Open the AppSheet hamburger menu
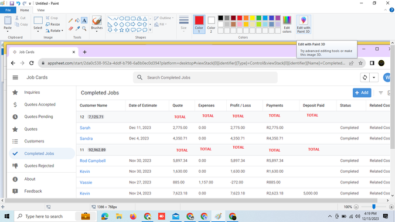 pyautogui.click(x=15, y=77)
